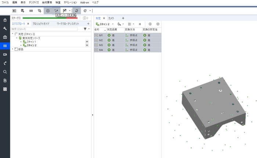Open the checkered pattern workspace in sidebar

pyautogui.click(x=5, y=89)
